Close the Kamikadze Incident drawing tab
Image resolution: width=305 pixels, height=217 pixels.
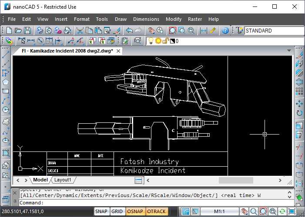coord(118,51)
